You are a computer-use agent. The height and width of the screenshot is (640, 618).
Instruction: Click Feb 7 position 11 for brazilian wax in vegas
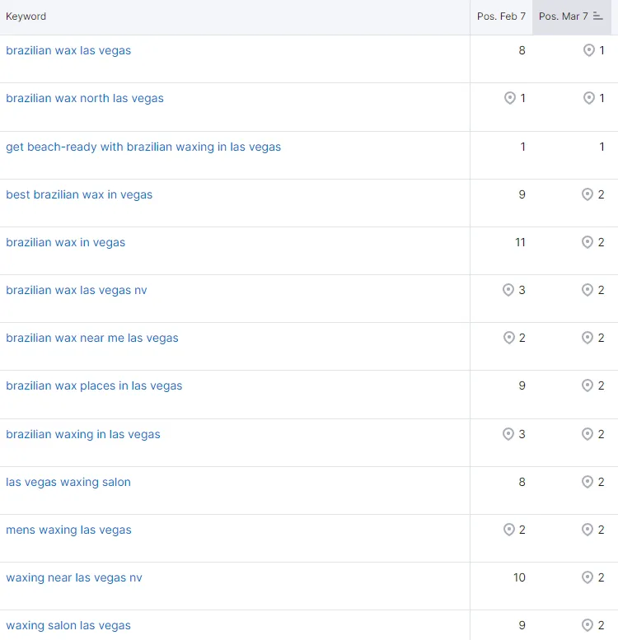click(520, 242)
